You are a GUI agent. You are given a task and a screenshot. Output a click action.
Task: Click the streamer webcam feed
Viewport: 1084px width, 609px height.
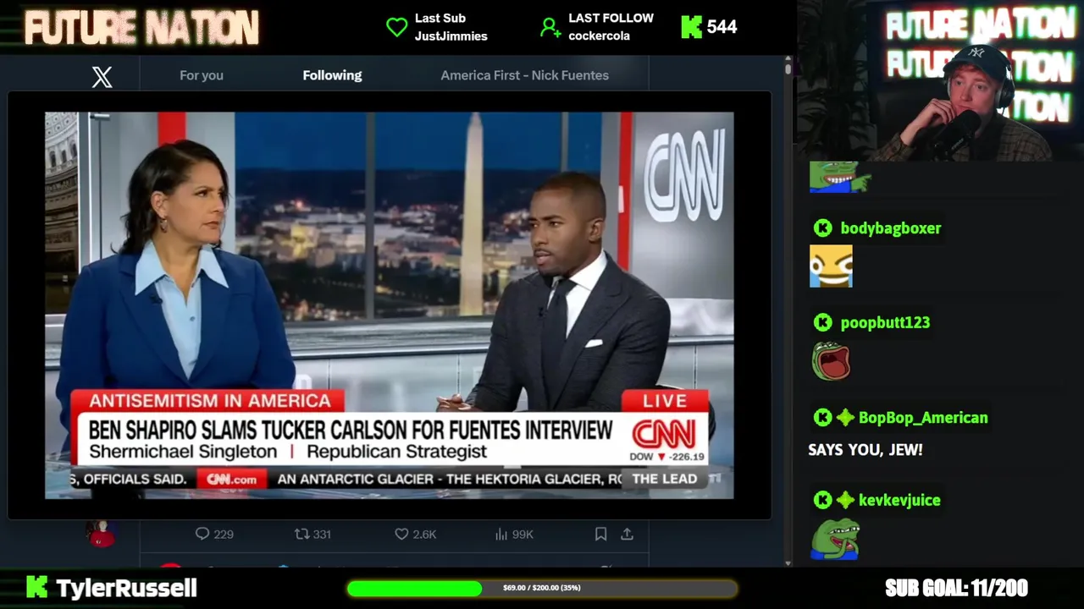(940, 80)
